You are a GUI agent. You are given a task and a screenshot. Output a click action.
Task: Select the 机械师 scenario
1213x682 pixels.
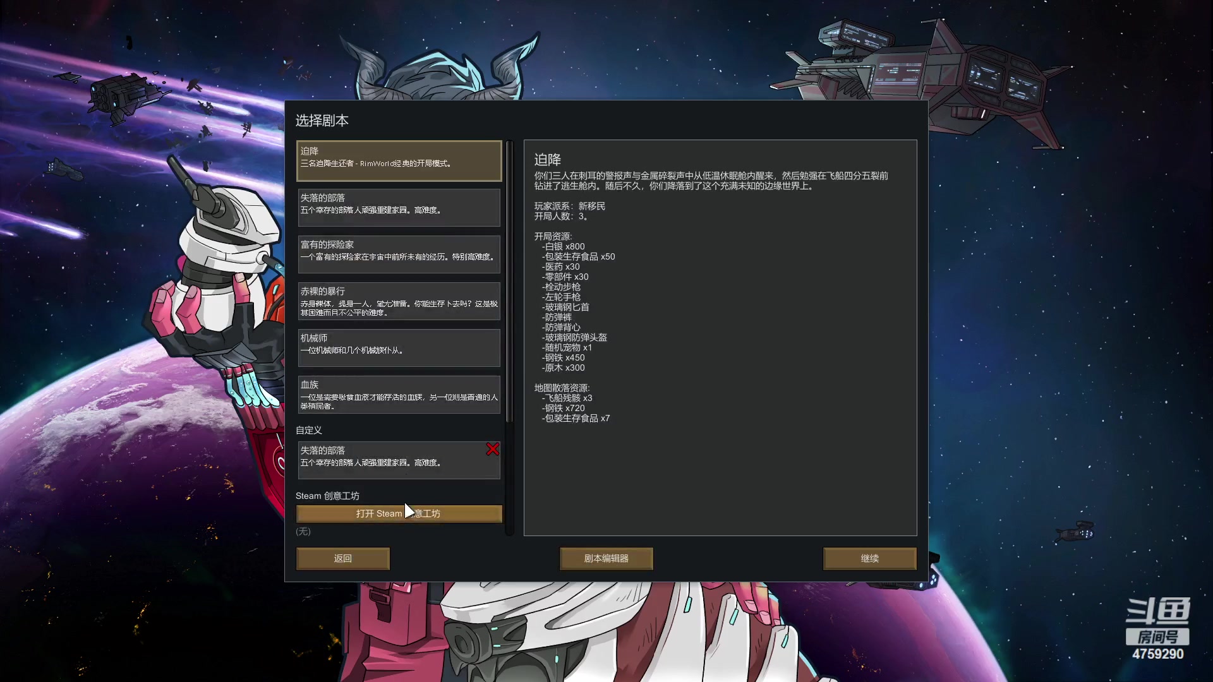[399, 347]
